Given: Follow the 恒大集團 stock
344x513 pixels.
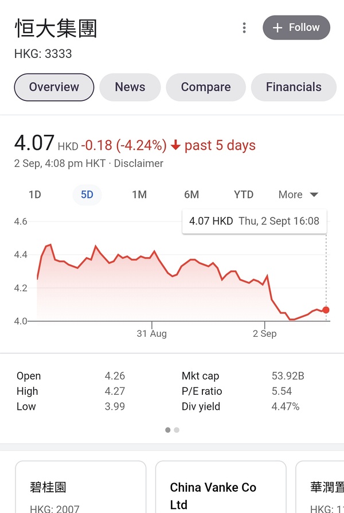Looking at the screenshot, I should click(296, 28).
